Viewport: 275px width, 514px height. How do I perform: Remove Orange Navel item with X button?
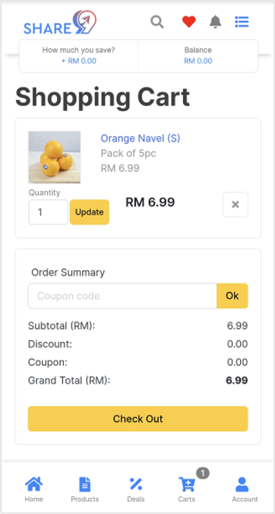(235, 205)
